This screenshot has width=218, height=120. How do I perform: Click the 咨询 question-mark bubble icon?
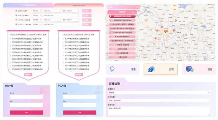[151, 69]
